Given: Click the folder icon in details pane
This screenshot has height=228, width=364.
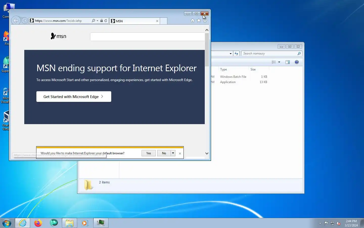Looking at the screenshot, I should point(88,185).
